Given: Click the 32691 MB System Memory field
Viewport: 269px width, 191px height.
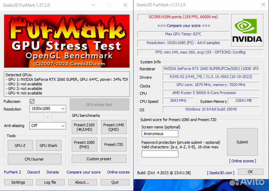Looking at the screenshot, I should [x=244, y=101].
